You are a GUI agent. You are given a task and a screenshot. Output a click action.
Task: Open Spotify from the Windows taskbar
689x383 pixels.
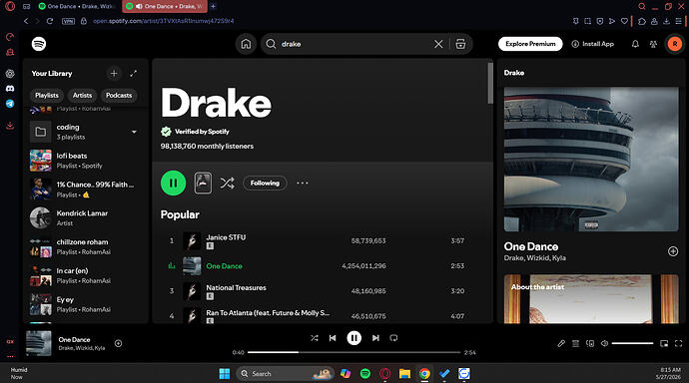365,374
